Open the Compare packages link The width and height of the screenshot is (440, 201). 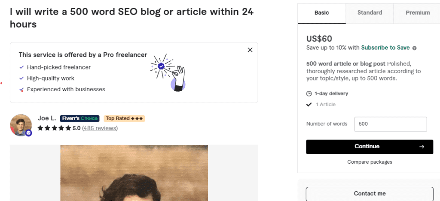370,162
